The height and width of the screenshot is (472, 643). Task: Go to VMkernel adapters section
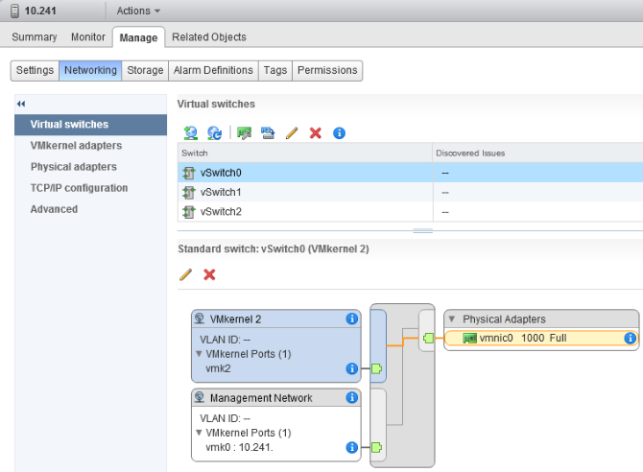76,146
